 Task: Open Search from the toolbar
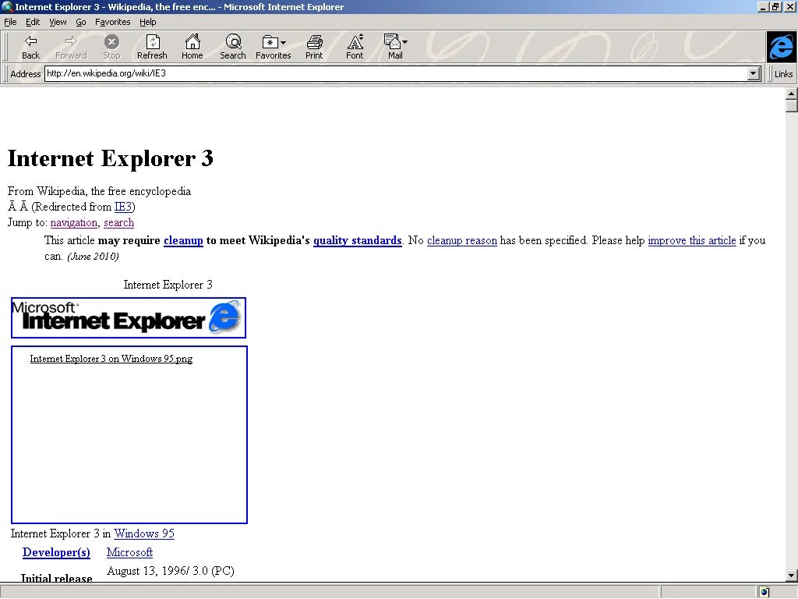pos(232,47)
